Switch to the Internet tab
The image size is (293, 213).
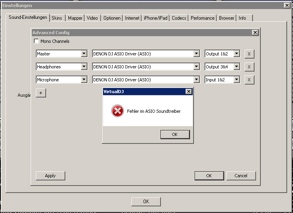click(x=132, y=18)
